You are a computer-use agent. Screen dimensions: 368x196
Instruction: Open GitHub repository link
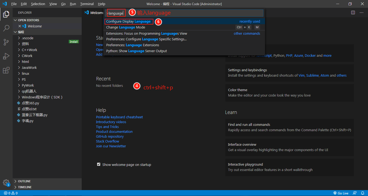coord(110,136)
